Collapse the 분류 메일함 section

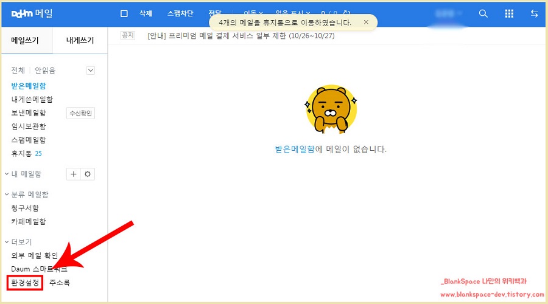tap(7, 195)
